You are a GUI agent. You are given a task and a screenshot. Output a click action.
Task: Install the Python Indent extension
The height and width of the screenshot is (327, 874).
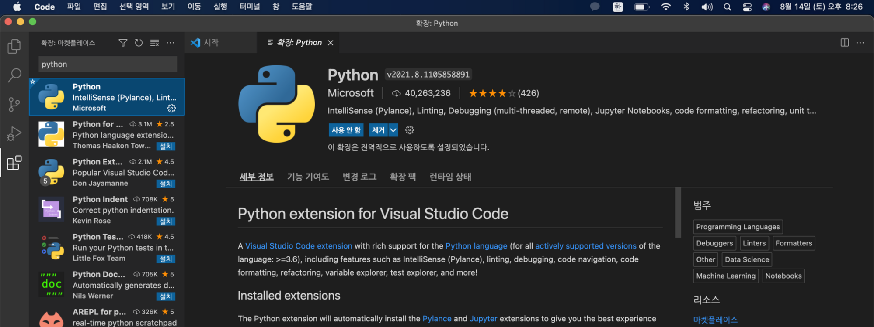(166, 221)
